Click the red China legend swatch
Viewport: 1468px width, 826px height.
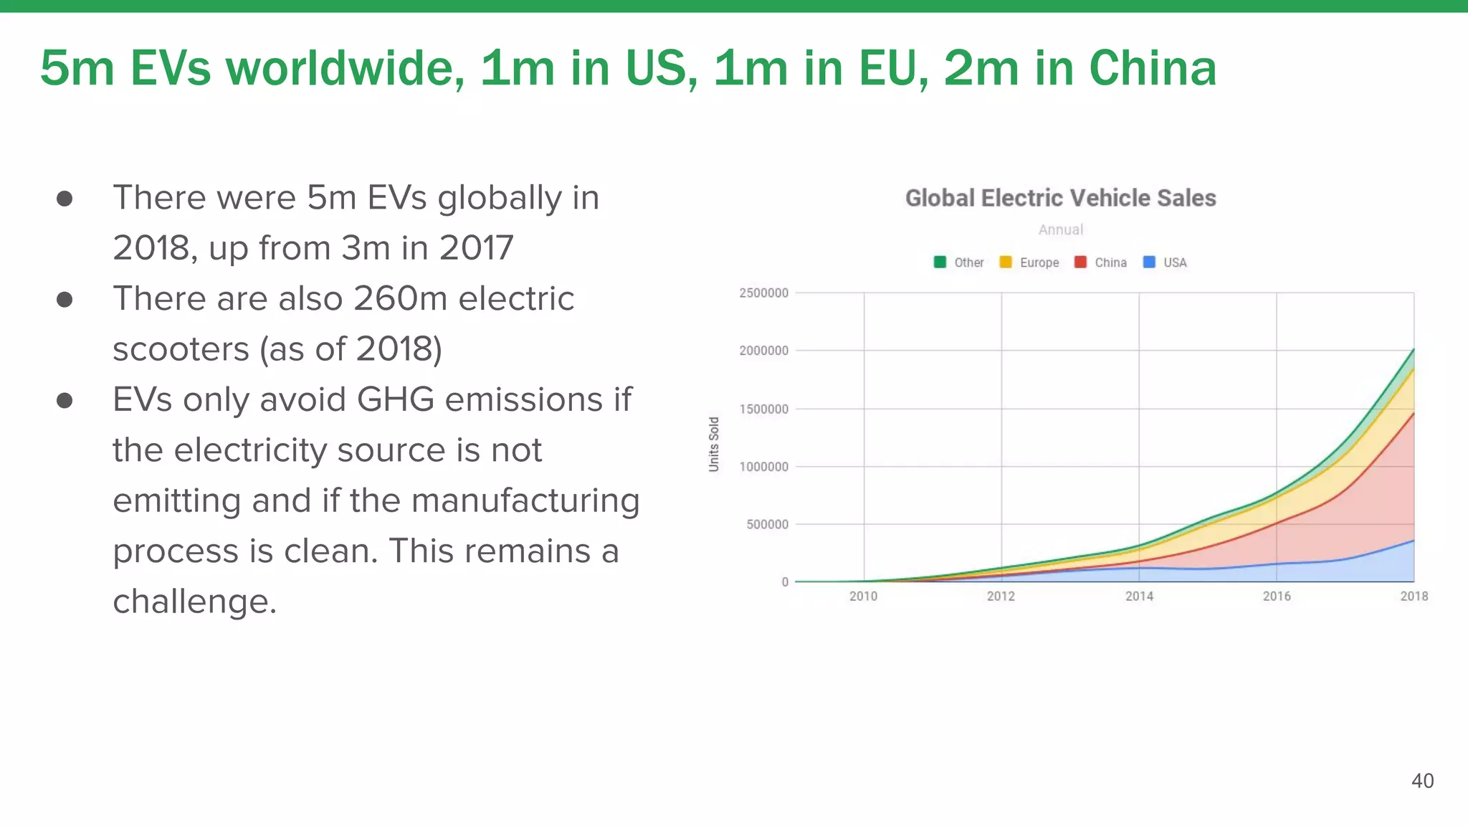coord(1080,262)
